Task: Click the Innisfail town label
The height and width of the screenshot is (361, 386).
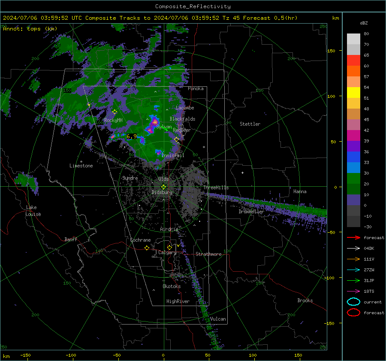Action: click(173, 155)
